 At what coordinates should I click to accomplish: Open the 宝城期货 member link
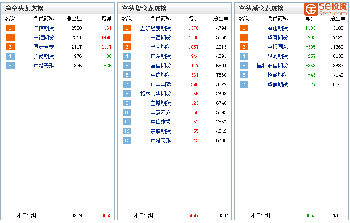[161, 103]
